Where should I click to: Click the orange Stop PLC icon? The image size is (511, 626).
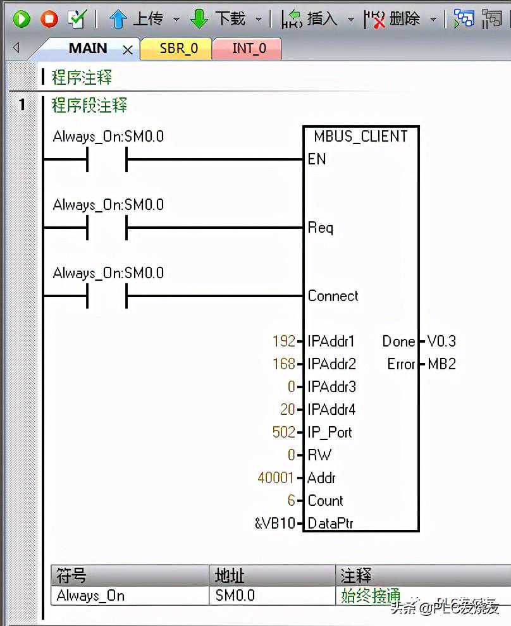point(49,19)
